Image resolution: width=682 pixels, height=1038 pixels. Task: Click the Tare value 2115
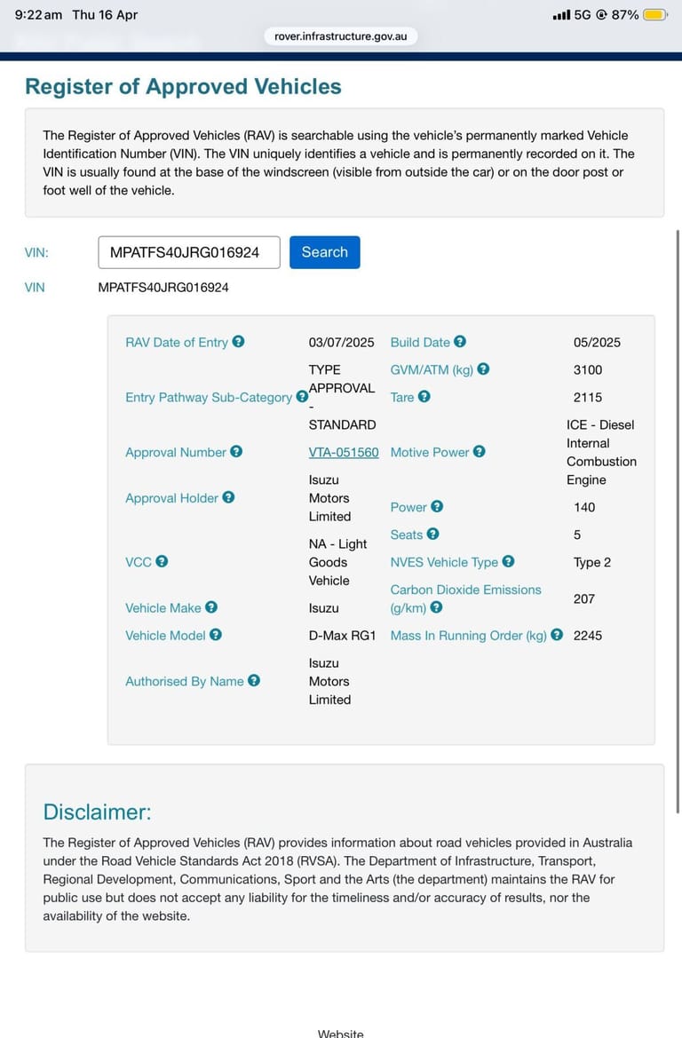[x=588, y=397]
